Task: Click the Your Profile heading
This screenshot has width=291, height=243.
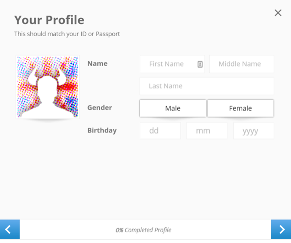Action: coord(49,20)
